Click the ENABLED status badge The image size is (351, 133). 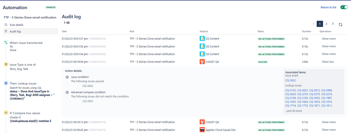pos(51,7)
